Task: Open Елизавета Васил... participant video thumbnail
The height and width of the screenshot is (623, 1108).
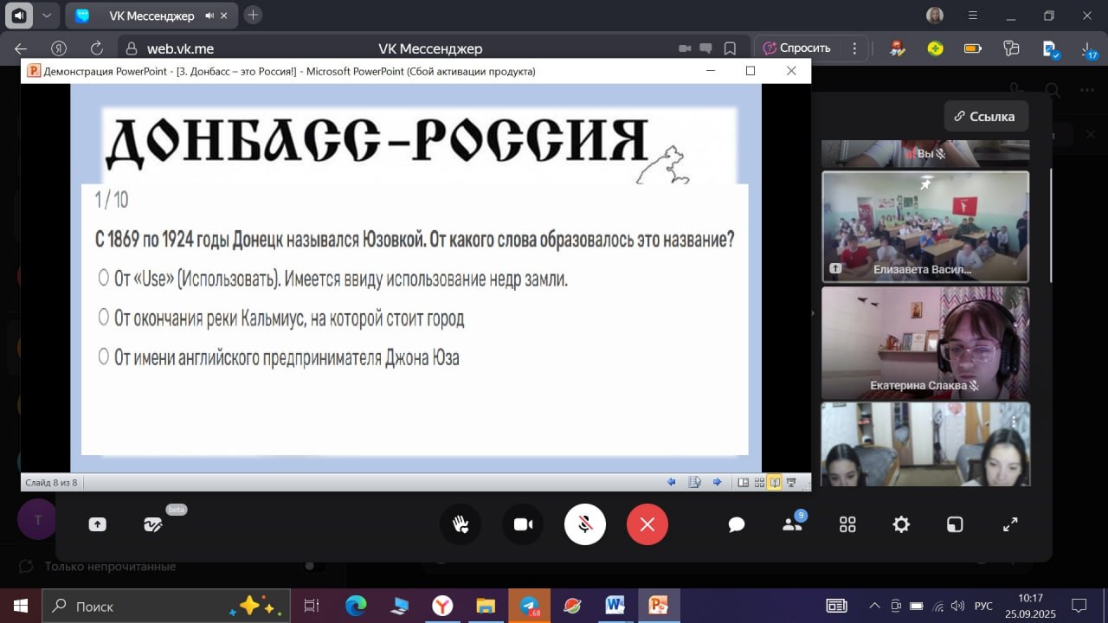Action: 925,227
